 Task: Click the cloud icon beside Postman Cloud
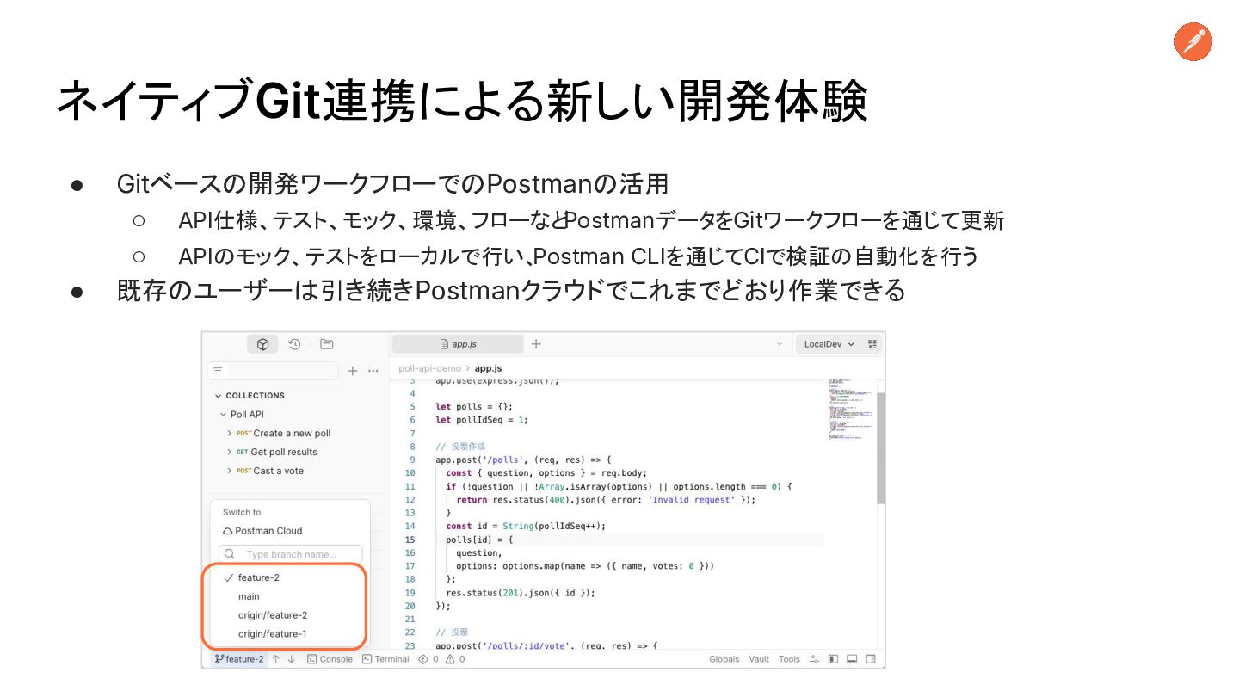[x=228, y=531]
